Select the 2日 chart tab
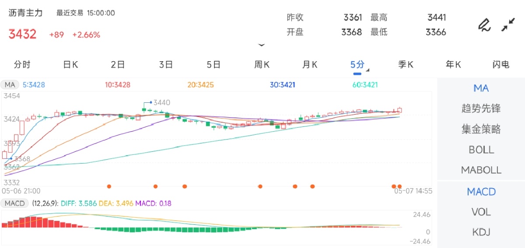Screen dimensions: 525x248 (x=118, y=65)
